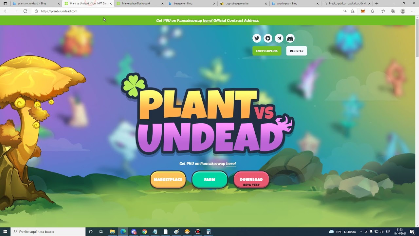The width and height of the screenshot is (419, 236).
Task: Show hidden system tray icons
Action: pyautogui.click(x=361, y=232)
